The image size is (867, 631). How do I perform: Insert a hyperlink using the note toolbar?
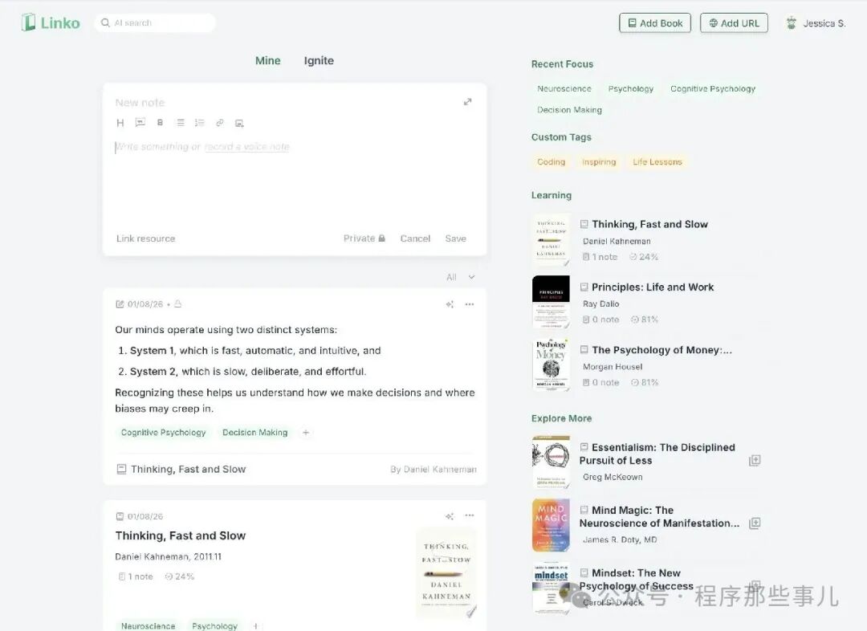[x=219, y=122]
